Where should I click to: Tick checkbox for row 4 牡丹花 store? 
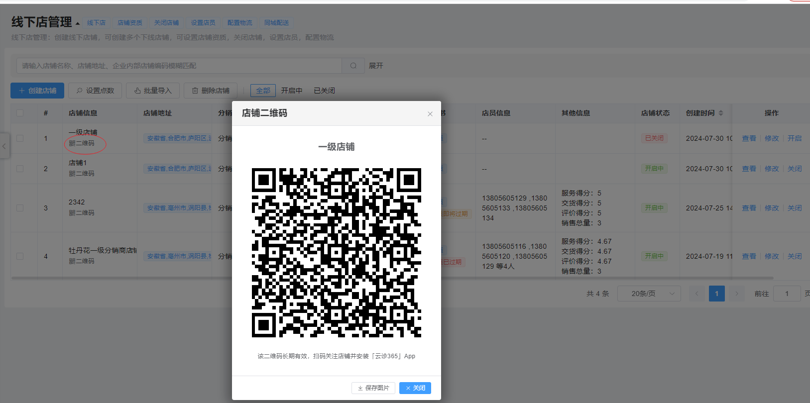pos(20,256)
